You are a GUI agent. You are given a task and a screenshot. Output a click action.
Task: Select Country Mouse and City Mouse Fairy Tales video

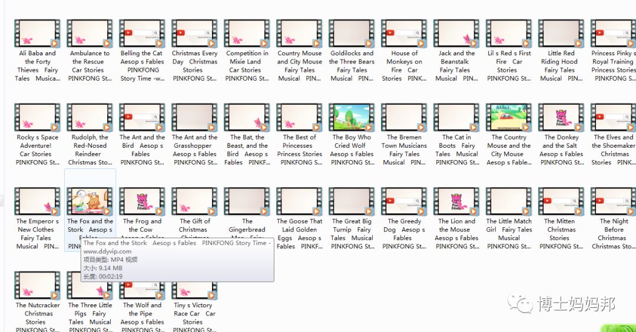coord(299,33)
